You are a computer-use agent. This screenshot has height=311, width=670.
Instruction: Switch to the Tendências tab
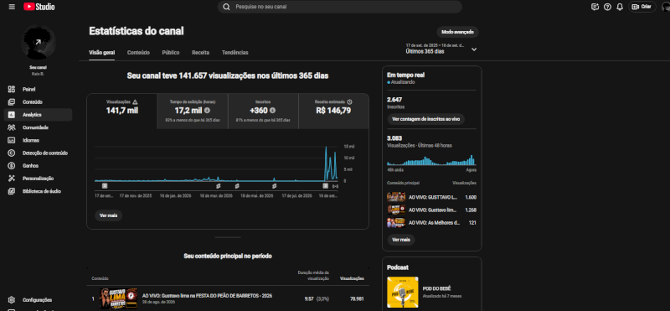point(235,53)
